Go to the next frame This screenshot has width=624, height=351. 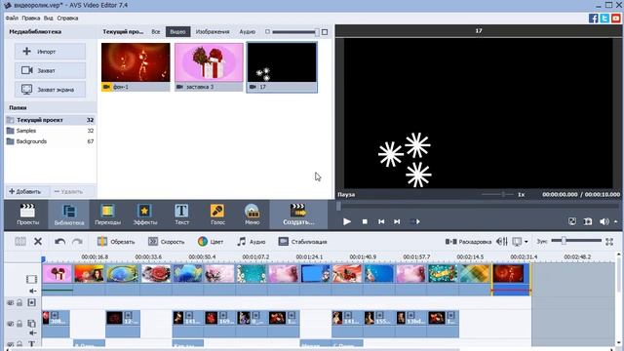397,221
